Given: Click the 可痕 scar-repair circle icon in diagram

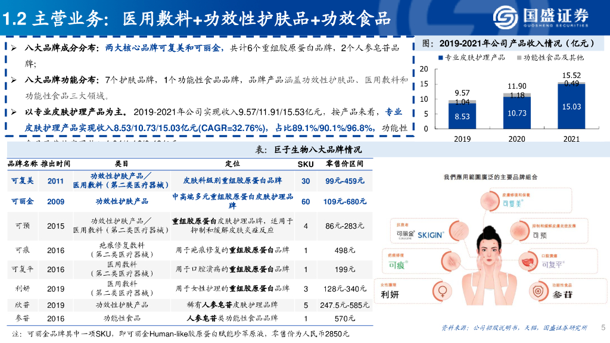Looking at the screenshot, I should tap(451, 261).
